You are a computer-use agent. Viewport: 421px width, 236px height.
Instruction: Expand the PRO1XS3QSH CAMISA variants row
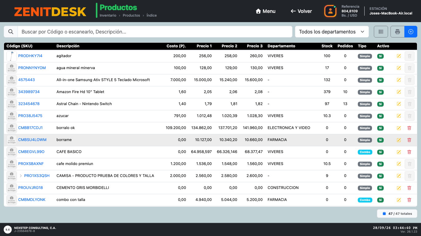21,176
